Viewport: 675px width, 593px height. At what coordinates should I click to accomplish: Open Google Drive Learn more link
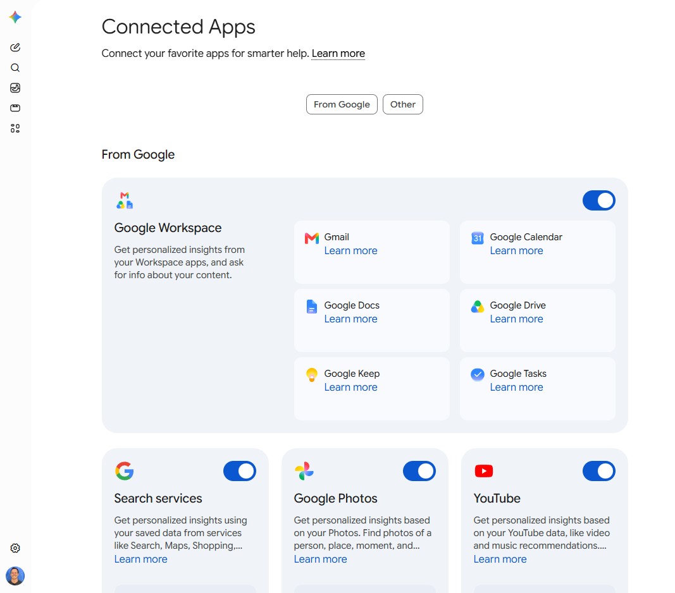click(517, 319)
